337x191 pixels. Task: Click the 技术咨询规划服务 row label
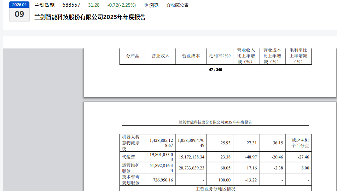[x=131, y=180]
